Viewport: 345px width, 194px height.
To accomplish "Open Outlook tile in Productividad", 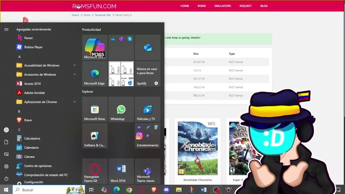I will (148, 47).
